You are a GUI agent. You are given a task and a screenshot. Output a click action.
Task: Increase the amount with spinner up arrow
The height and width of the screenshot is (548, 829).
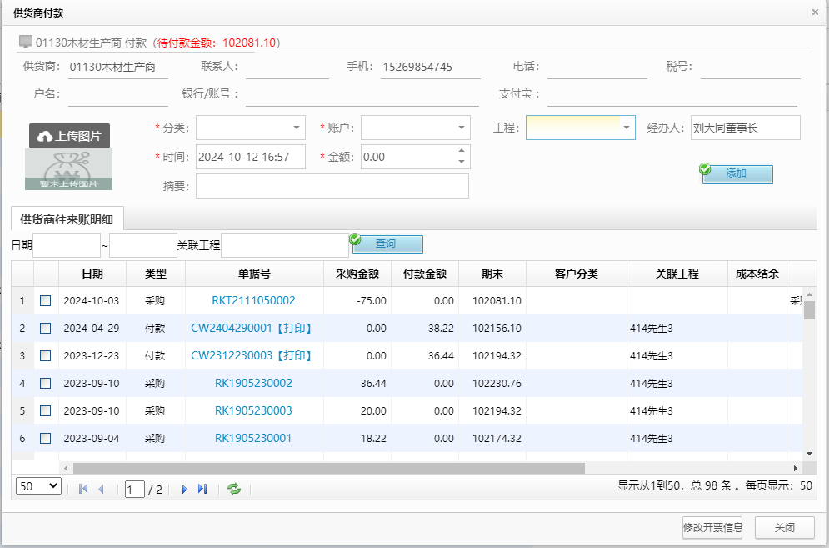(462, 151)
